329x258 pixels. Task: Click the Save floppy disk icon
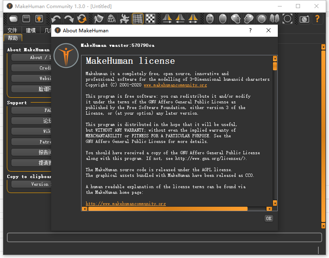(x=26, y=19)
